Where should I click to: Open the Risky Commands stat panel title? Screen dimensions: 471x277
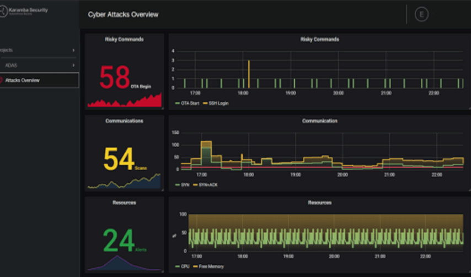coord(124,39)
